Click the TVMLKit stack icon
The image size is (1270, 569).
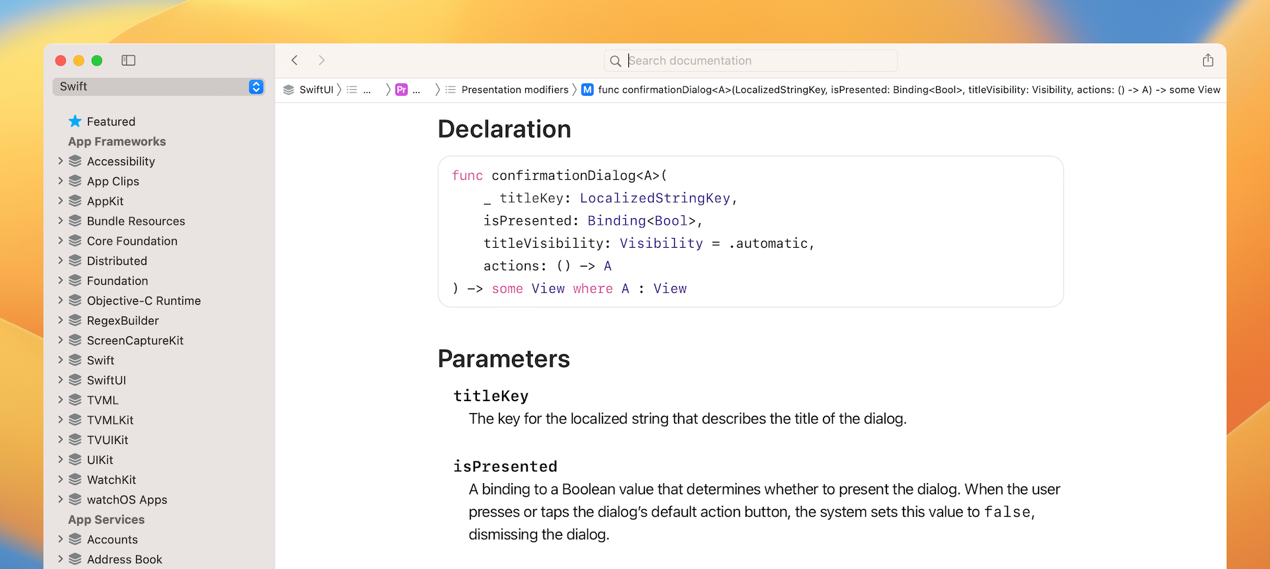[x=75, y=420]
